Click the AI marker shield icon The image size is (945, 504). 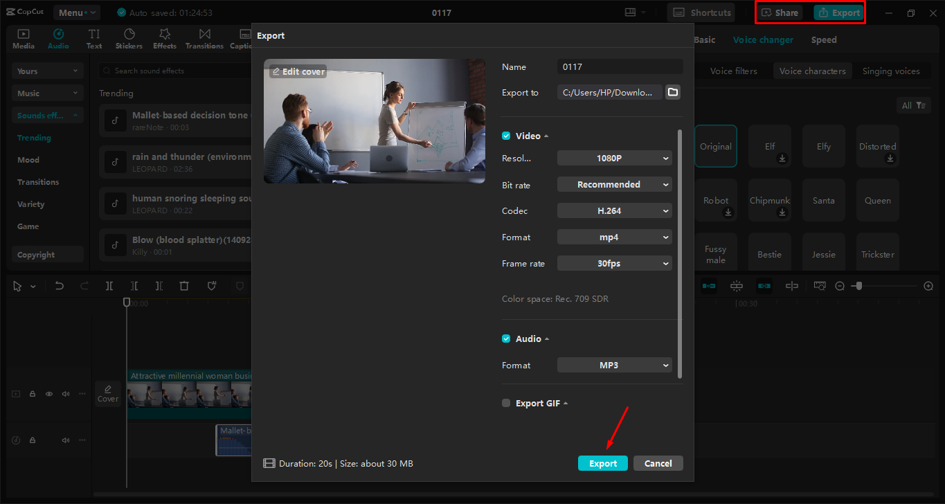pos(213,286)
